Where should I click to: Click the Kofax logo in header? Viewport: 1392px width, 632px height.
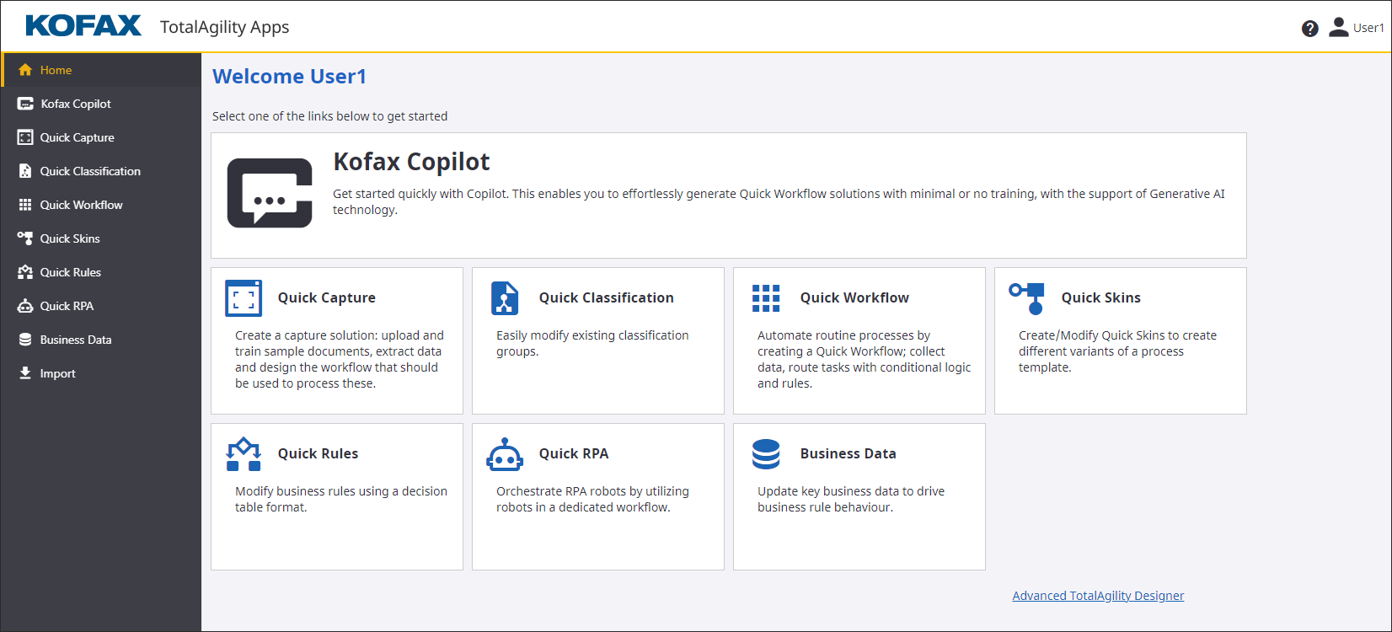pos(83,26)
